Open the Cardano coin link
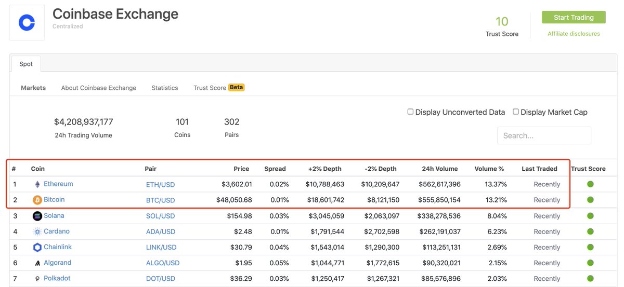This screenshot has width=624, height=287. click(x=57, y=231)
